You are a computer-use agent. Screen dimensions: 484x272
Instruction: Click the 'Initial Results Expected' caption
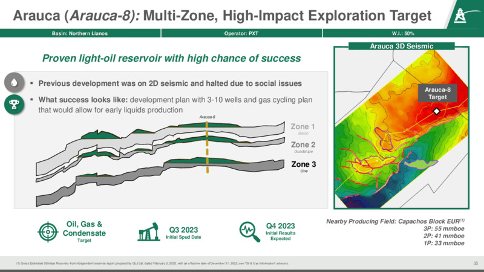280,236
